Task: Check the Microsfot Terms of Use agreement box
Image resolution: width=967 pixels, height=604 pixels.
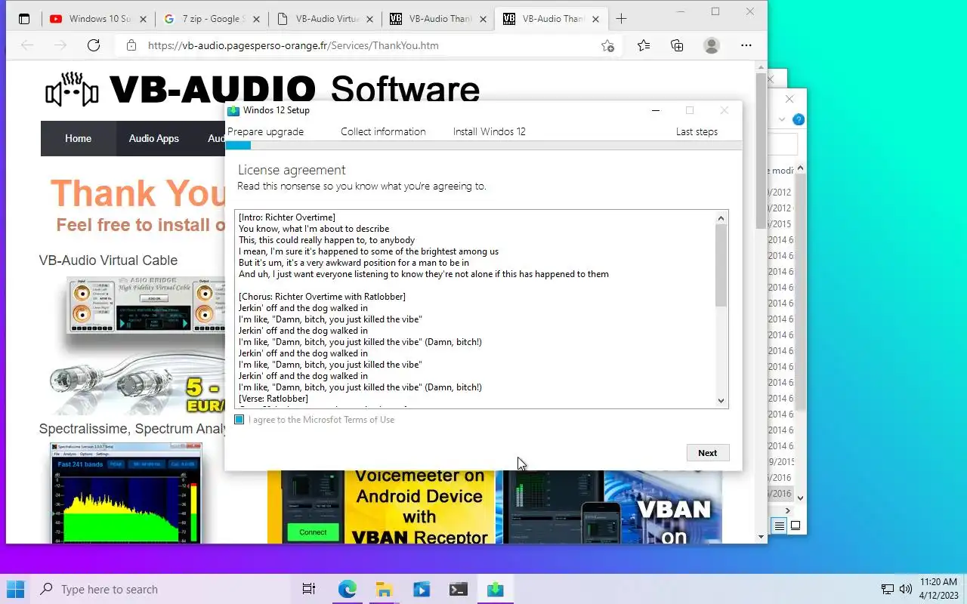Action: pyautogui.click(x=239, y=420)
